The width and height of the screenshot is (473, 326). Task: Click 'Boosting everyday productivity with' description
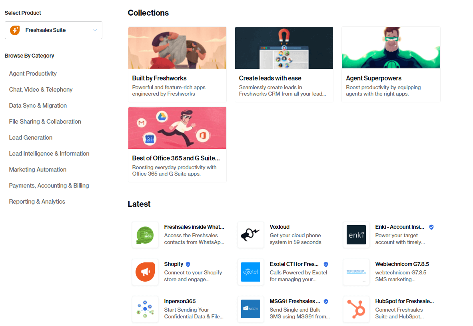coord(174,170)
